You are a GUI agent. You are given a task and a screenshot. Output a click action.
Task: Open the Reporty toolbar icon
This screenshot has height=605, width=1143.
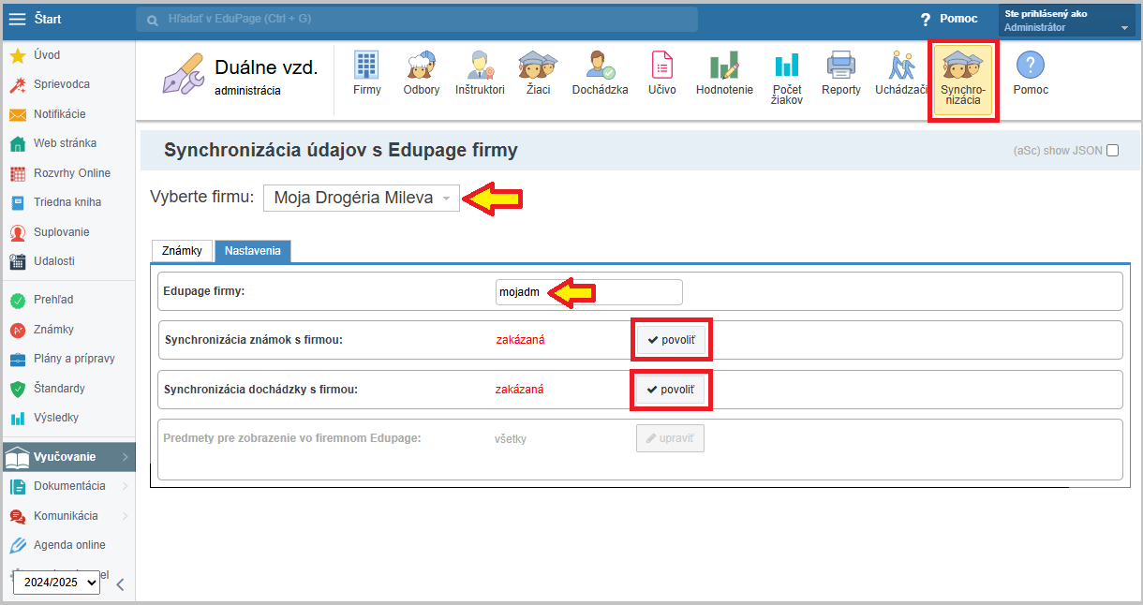841,73
